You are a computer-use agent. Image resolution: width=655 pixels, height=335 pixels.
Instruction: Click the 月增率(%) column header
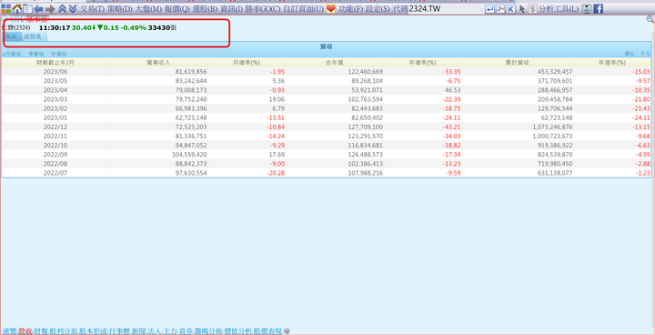click(247, 62)
